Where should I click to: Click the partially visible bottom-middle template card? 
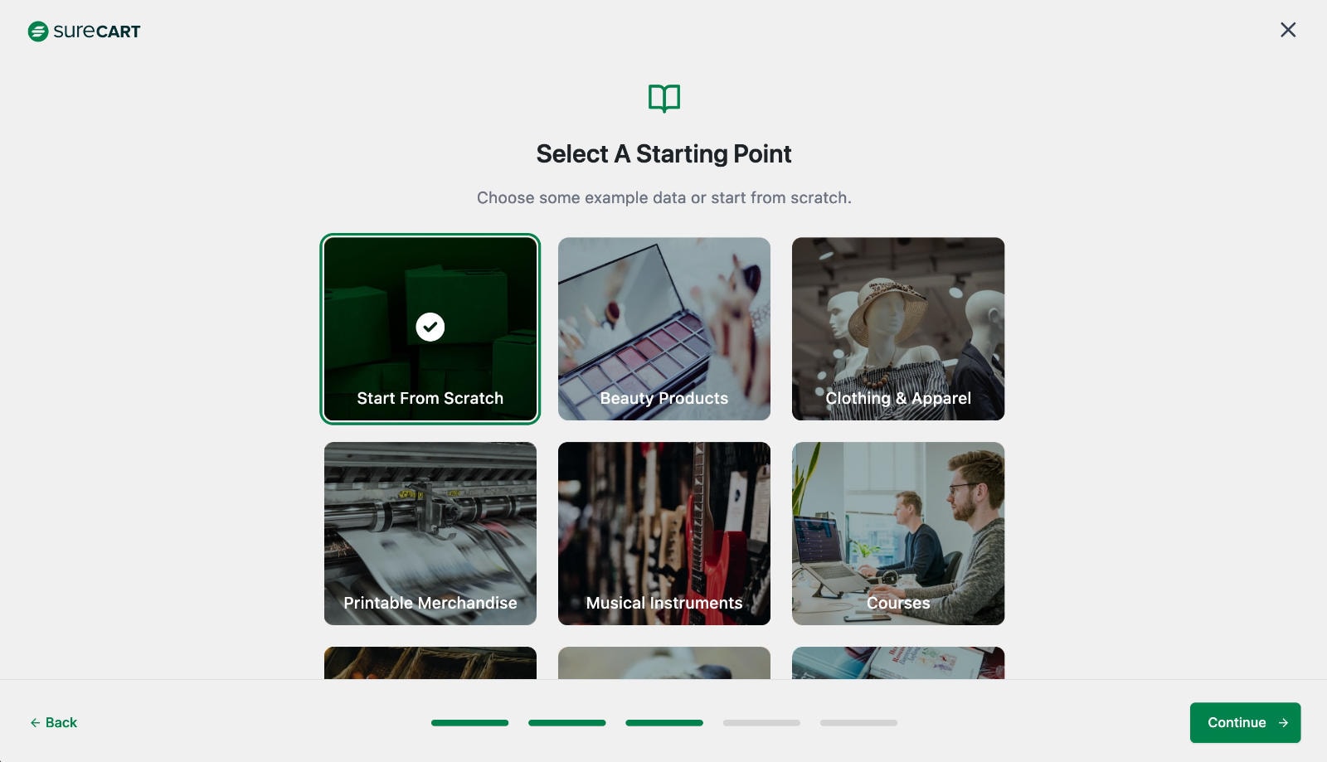(x=664, y=663)
